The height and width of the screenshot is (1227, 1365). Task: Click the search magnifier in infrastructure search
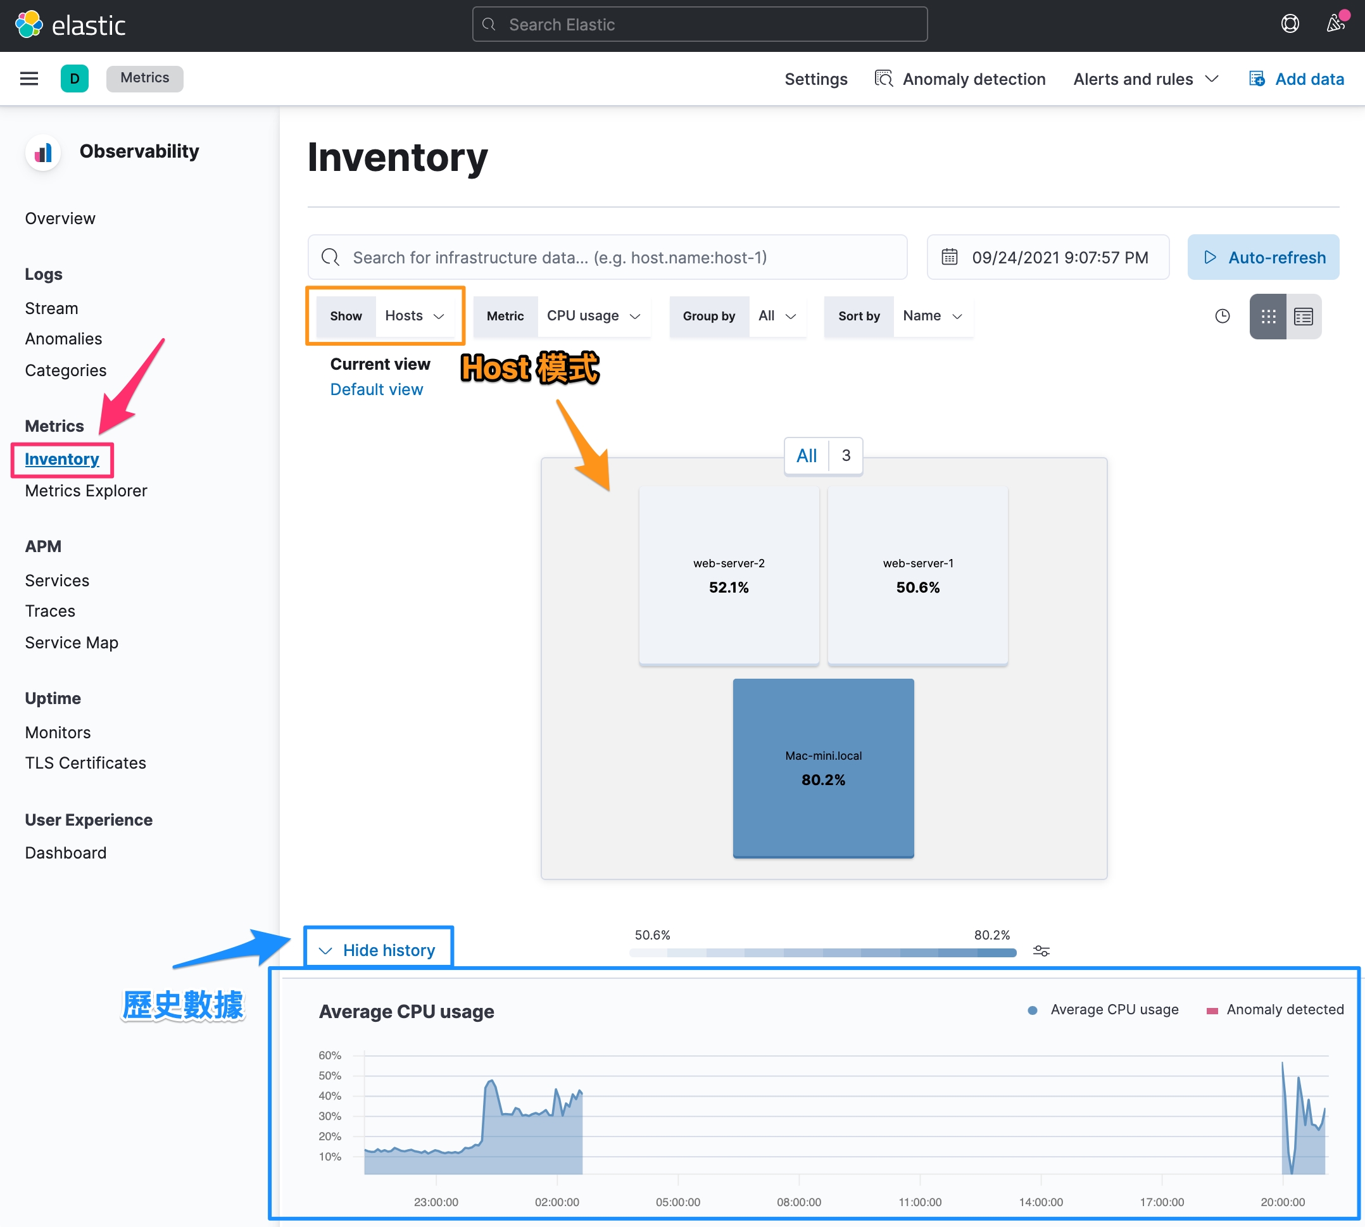pos(330,258)
